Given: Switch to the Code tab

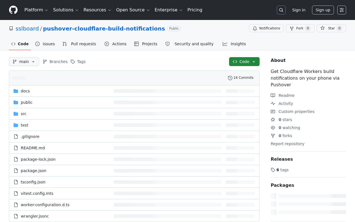Looking at the screenshot, I should coord(20,44).
